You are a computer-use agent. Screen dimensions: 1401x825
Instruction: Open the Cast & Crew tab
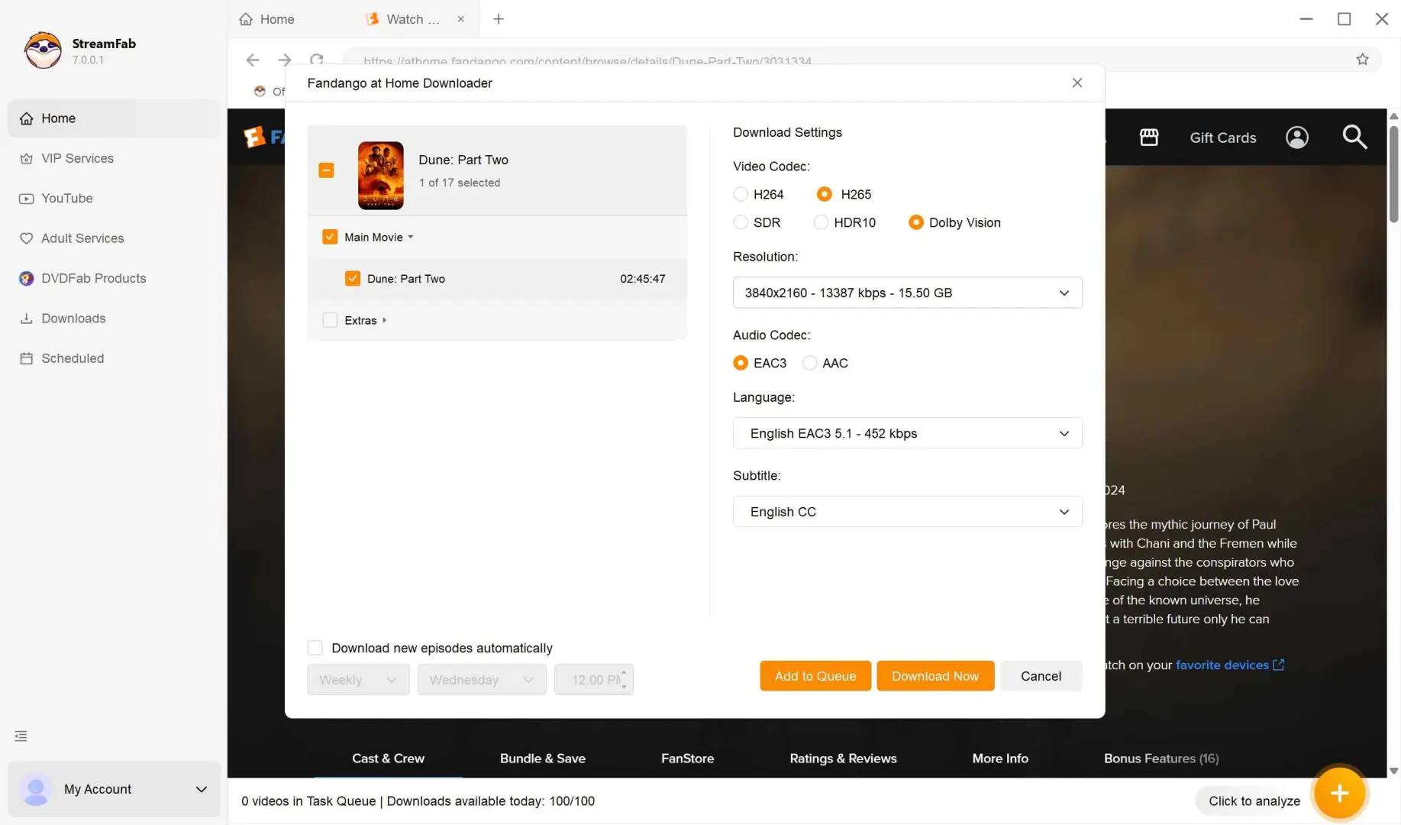[x=388, y=759]
